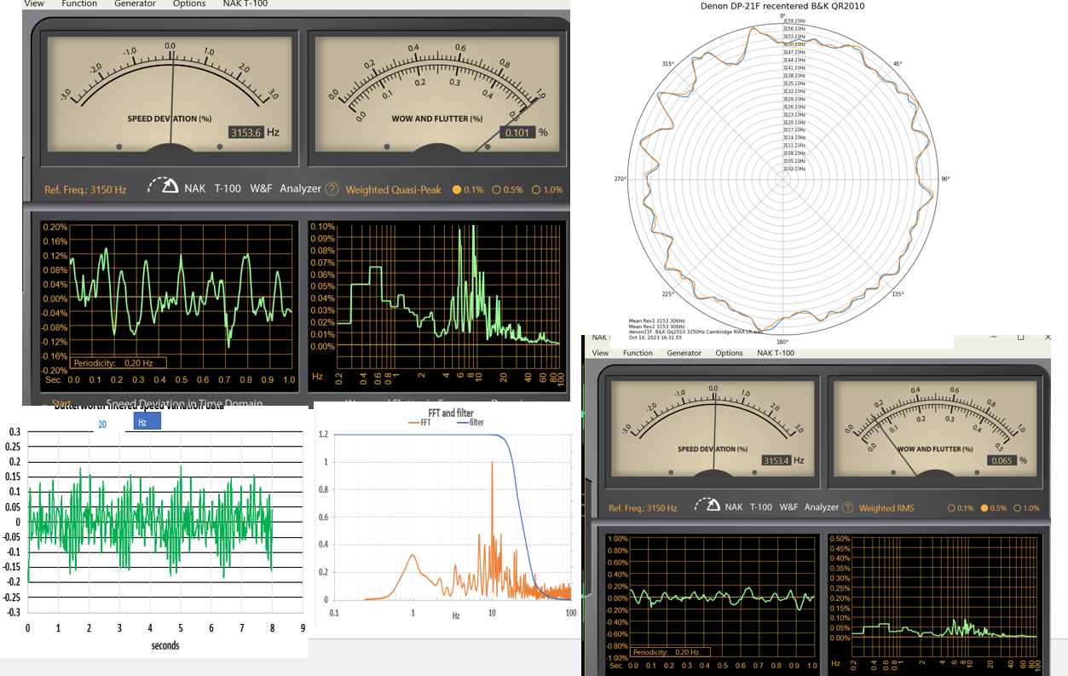Click the Weighted Quasi-Peak mode label
The width and height of the screenshot is (1068, 676).
(393, 190)
